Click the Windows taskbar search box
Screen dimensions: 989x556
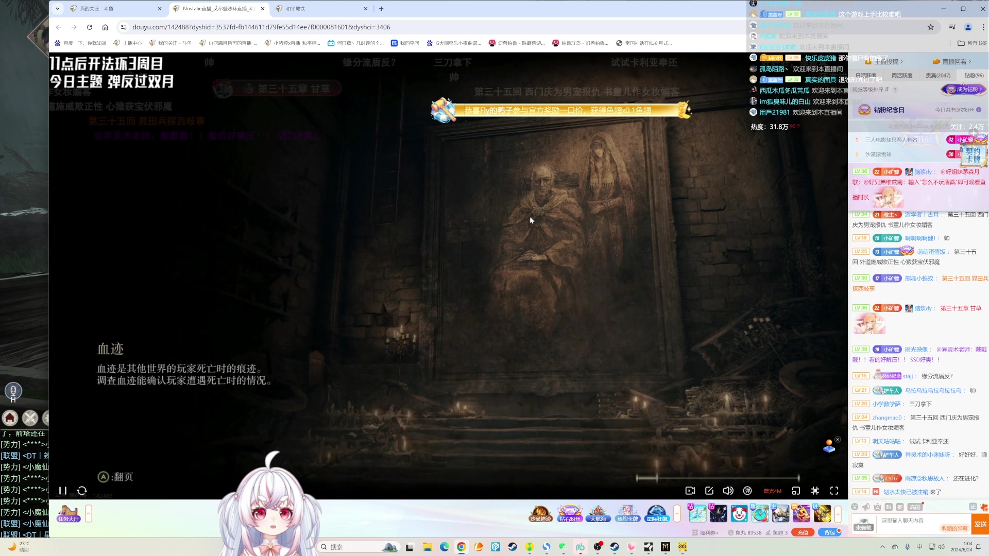[x=358, y=547]
